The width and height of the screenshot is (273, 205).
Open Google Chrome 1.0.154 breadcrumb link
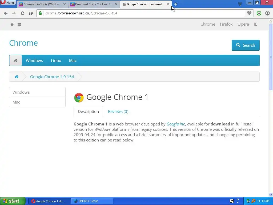click(52, 77)
